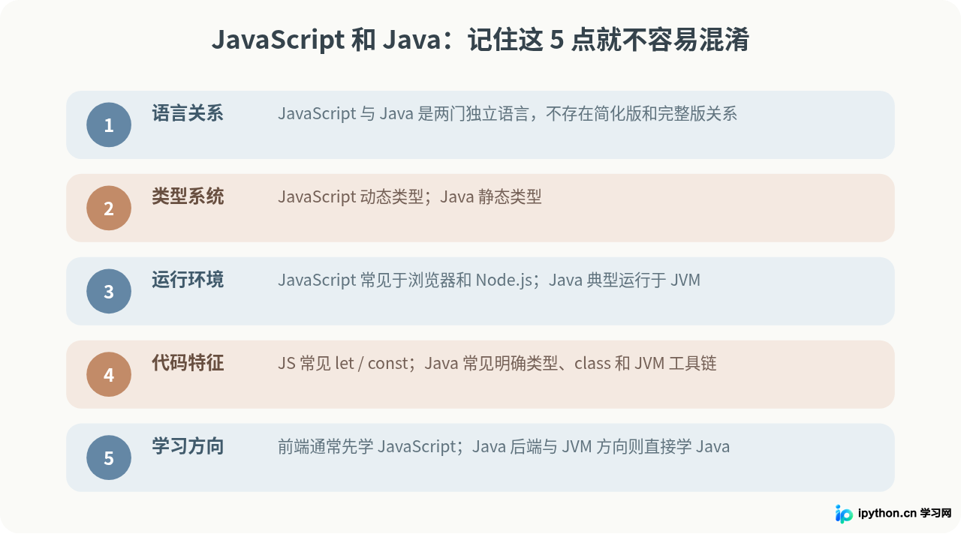
Task: Click the "语言关系" heading
Action: coord(188,113)
